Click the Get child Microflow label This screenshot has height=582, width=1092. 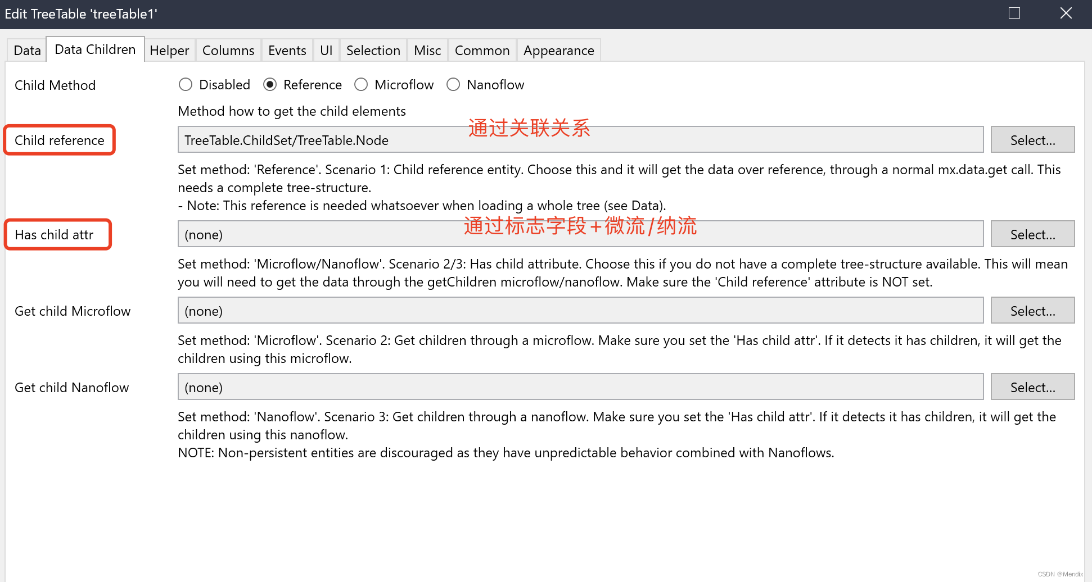pos(73,311)
